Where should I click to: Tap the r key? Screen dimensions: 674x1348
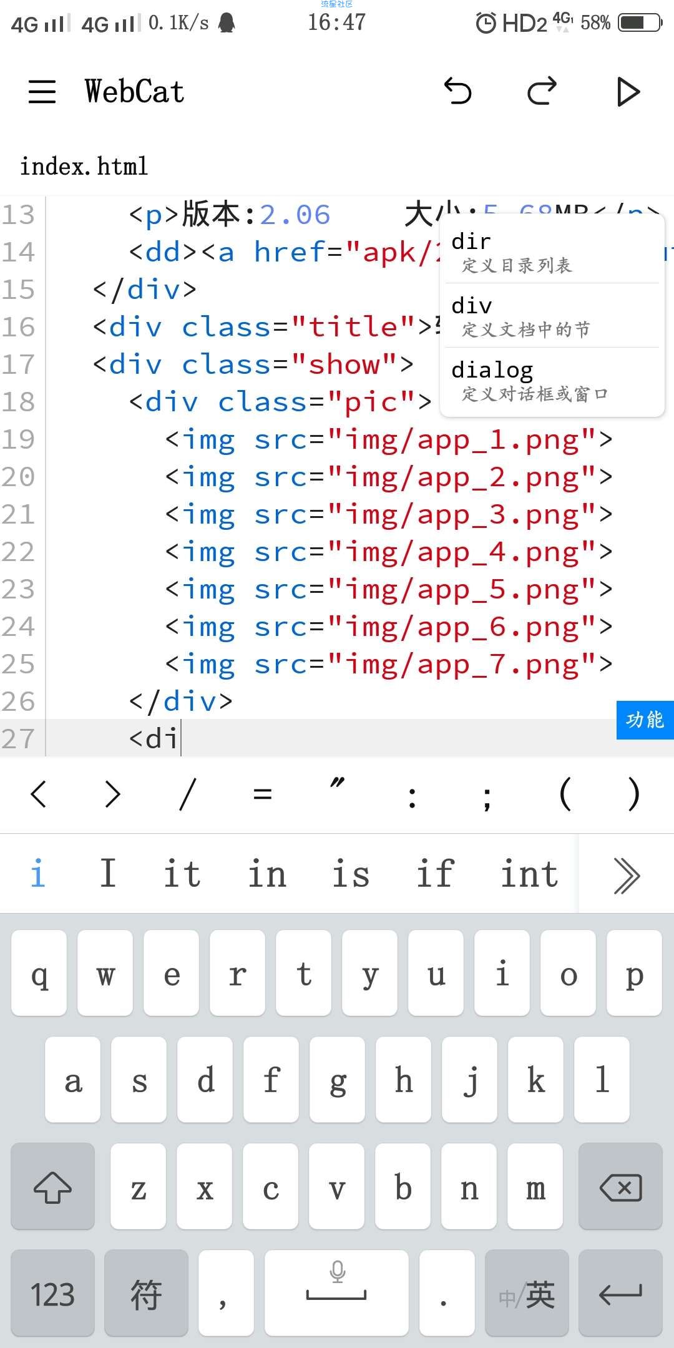click(238, 973)
